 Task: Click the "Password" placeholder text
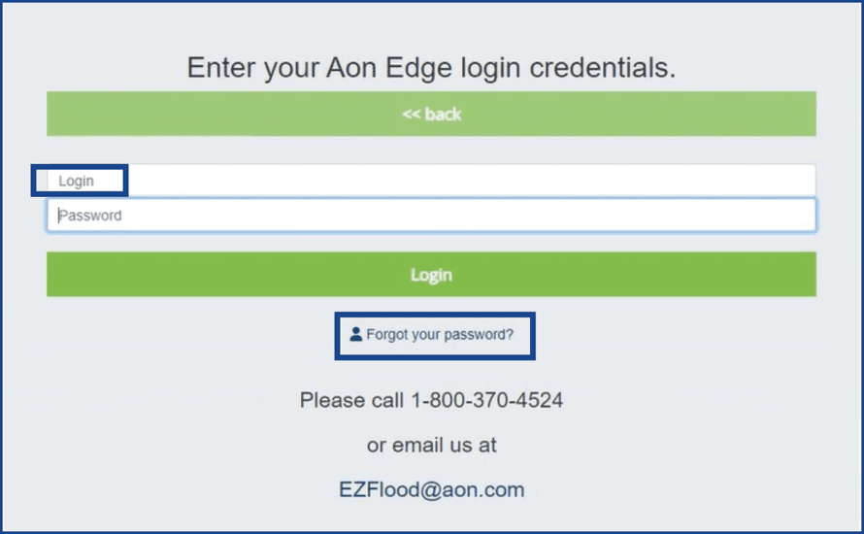90,216
